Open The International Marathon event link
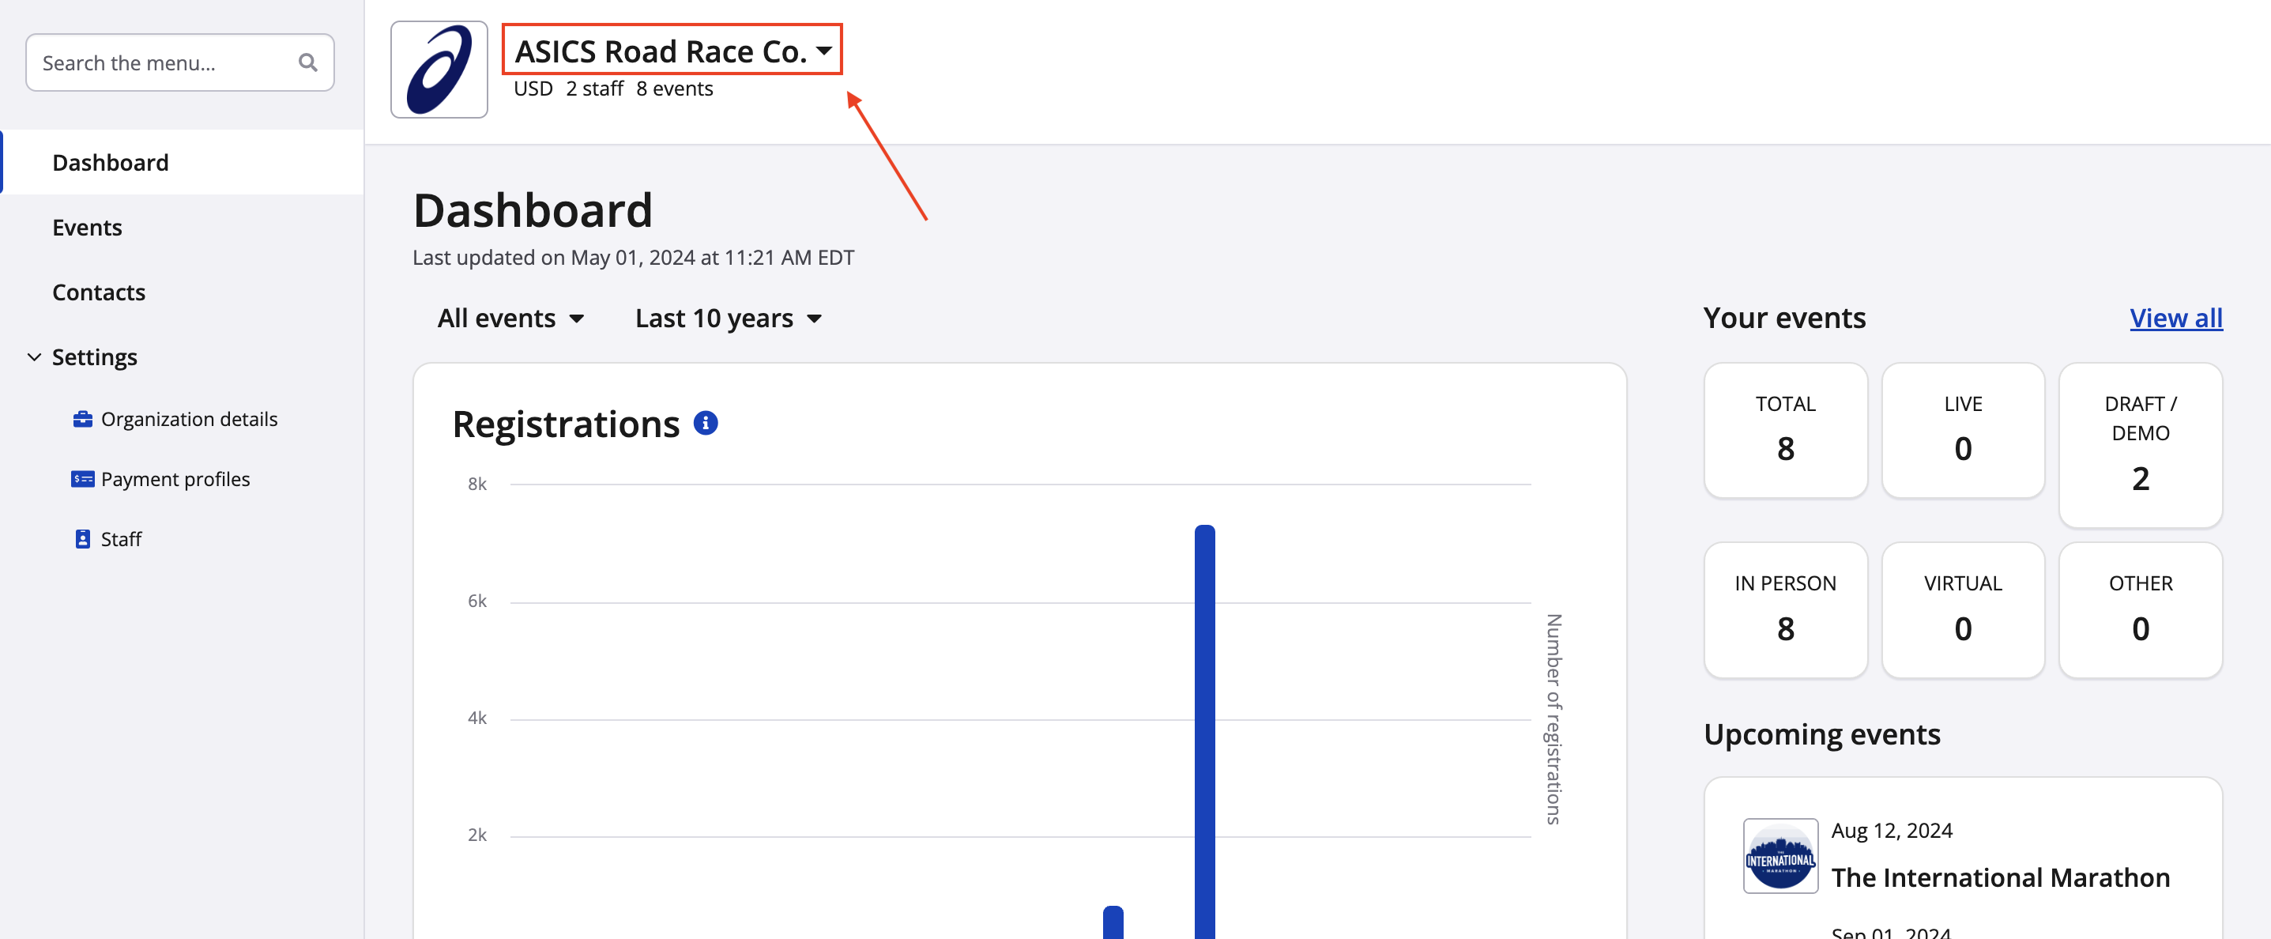The width and height of the screenshot is (2271, 939). (x=1999, y=877)
